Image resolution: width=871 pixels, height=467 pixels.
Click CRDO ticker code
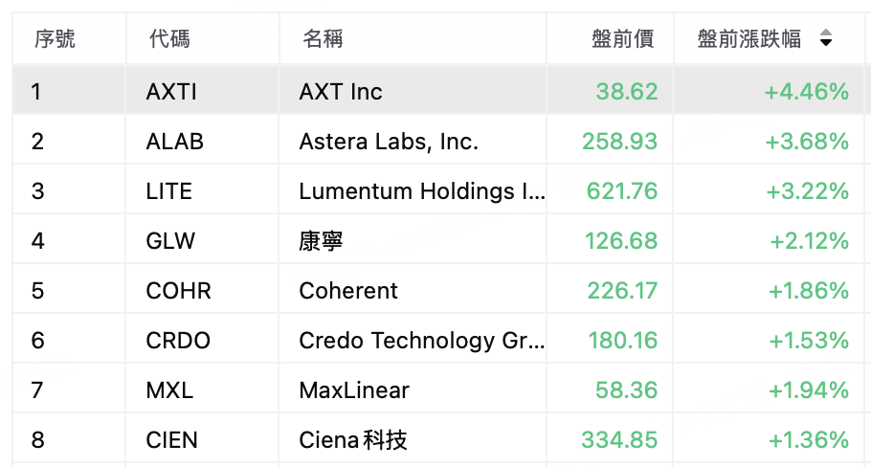(178, 341)
